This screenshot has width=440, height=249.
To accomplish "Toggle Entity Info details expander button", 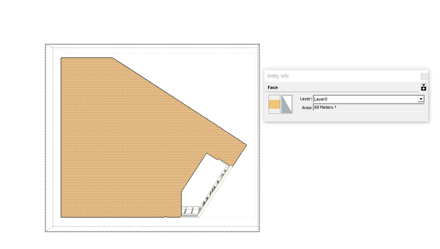I will [423, 87].
